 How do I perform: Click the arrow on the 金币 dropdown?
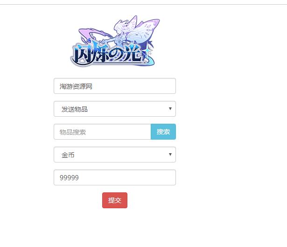(x=170, y=155)
